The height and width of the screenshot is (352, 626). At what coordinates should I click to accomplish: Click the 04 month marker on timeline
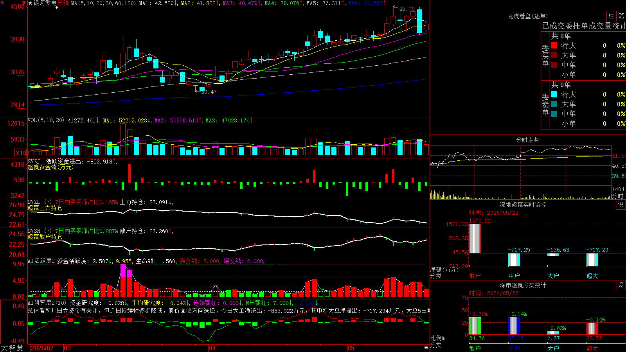(x=212, y=348)
